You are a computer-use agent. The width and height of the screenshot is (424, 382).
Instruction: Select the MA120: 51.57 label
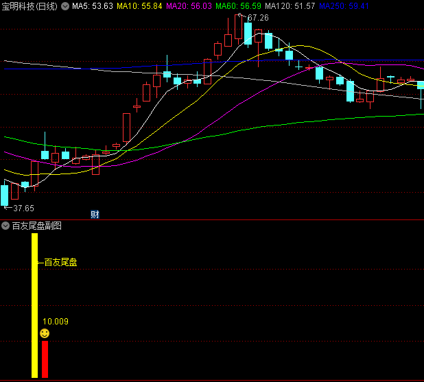pyautogui.click(x=290, y=6)
